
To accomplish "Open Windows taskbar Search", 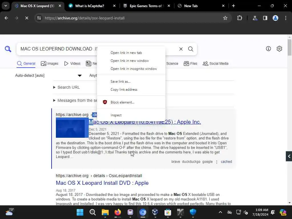I will (93, 212).
